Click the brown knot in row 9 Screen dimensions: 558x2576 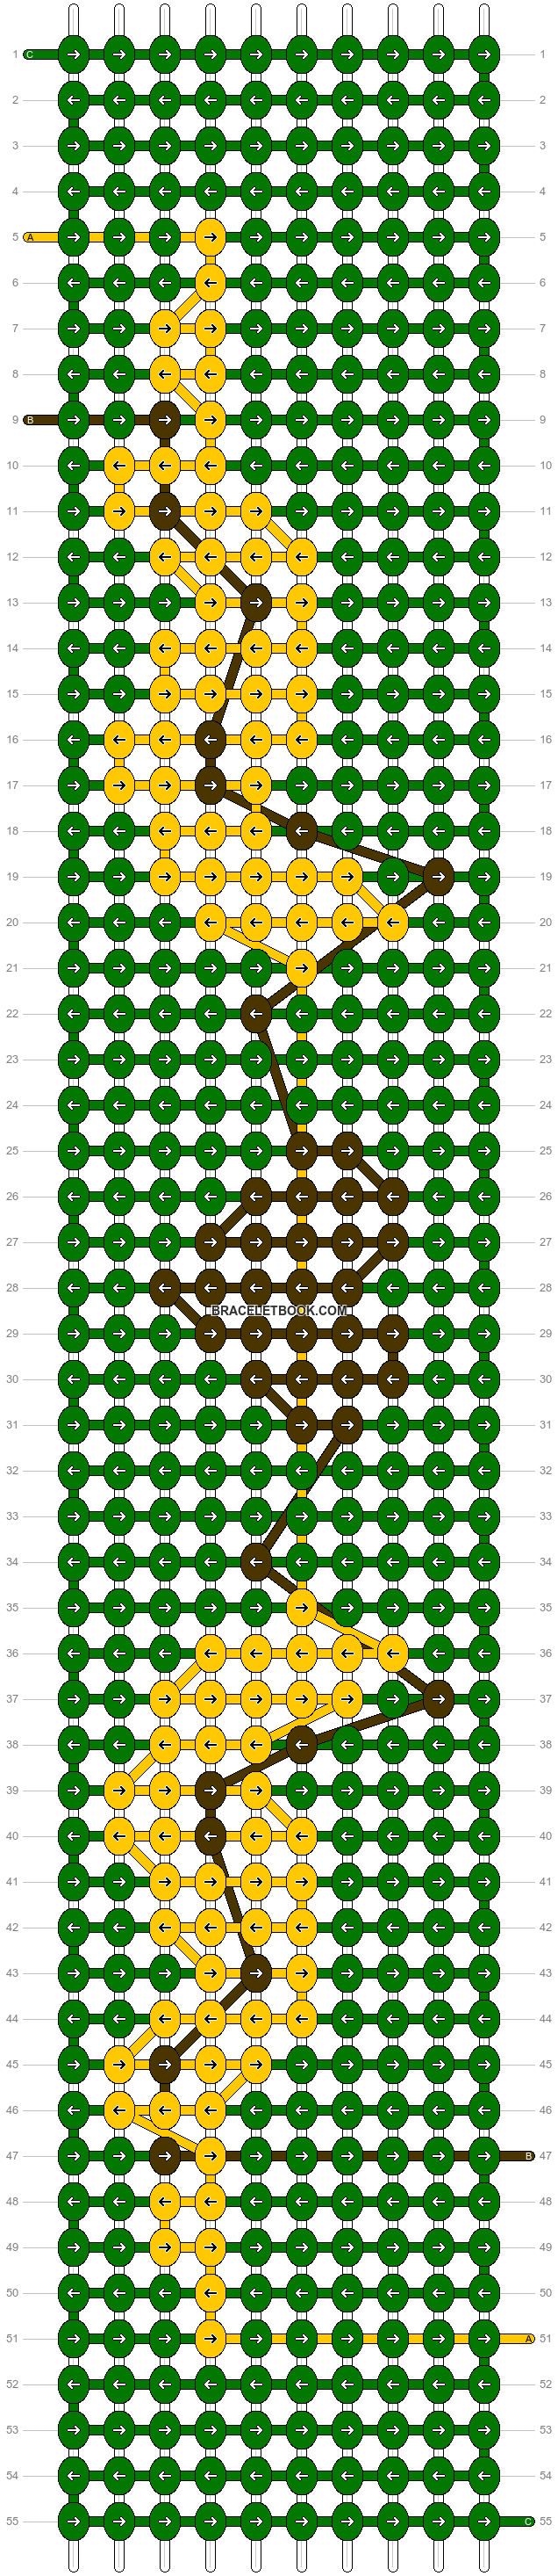point(165,420)
